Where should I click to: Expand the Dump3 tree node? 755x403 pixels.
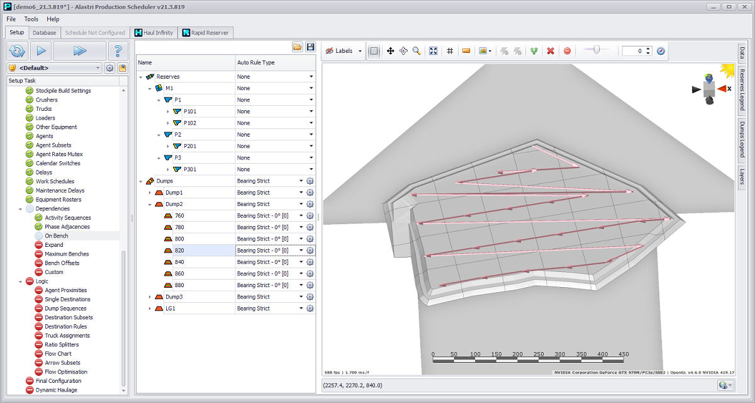pyautogui.click(x=150, y=297)
